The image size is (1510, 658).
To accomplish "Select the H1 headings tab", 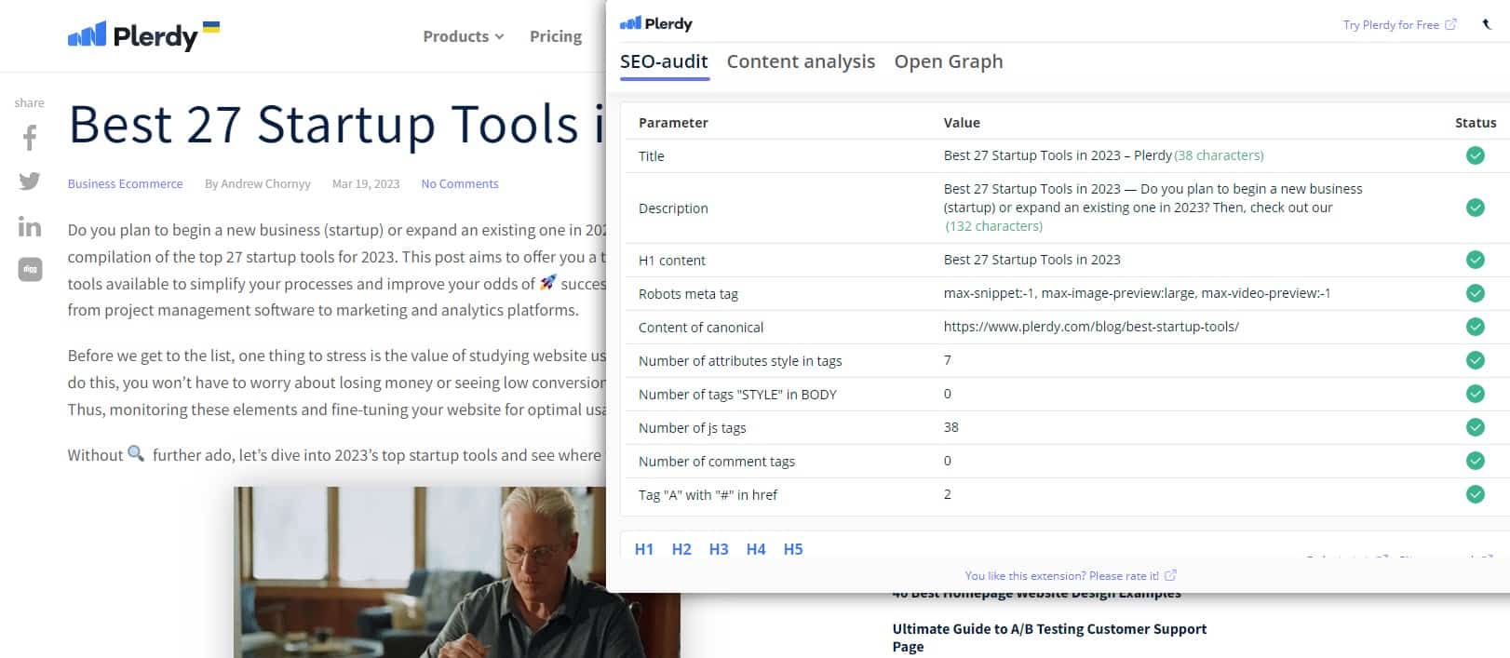I will (x=644, y=549).
